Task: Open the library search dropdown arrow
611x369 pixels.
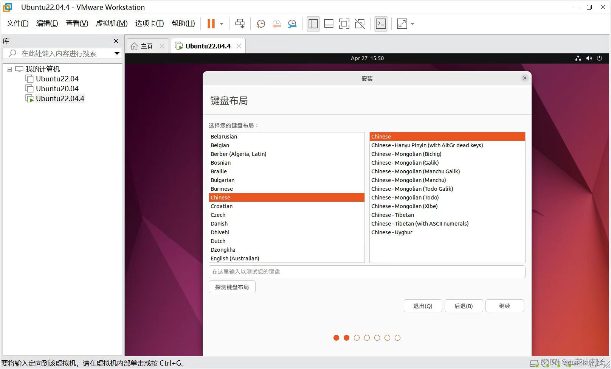Action: [x=117, y=53]
